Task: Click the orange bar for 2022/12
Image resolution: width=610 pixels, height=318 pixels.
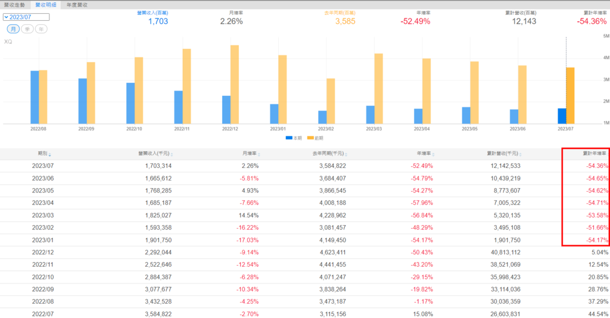Action: [x=235, y=85]
